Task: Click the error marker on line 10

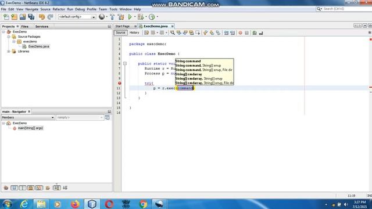Action: click(120, 83)
